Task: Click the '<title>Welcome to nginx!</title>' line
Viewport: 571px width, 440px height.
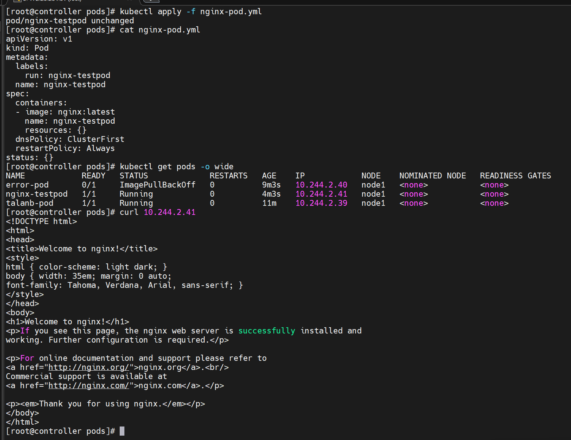Action: click(82, 249)
